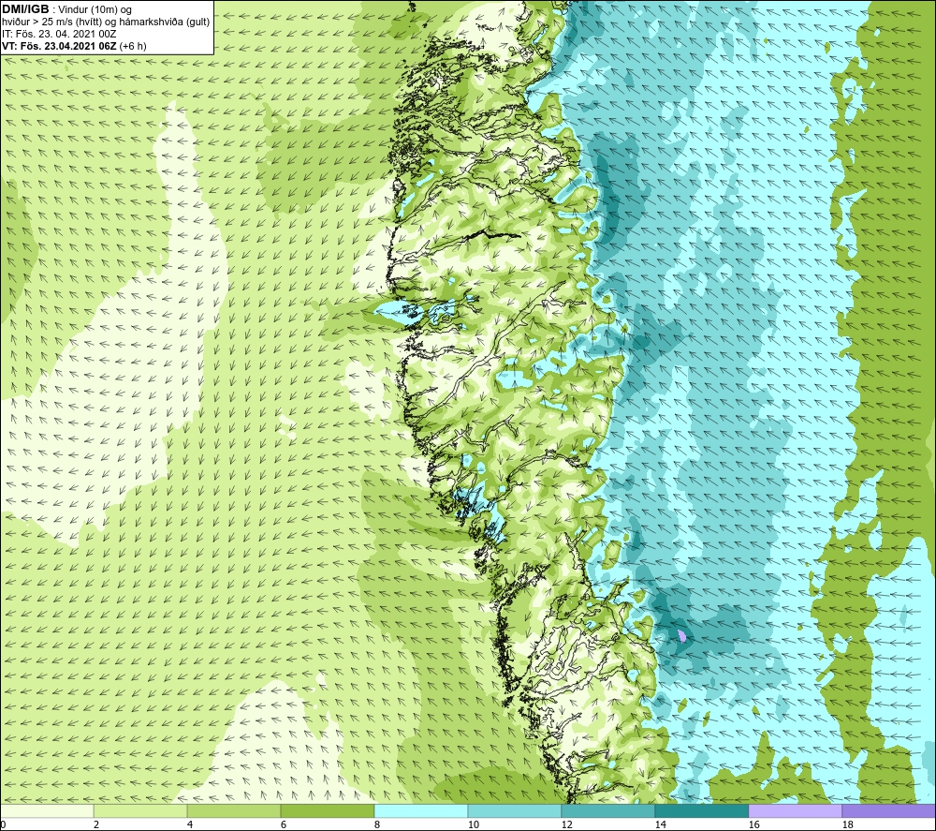This screenshot has height=831, width=936.
Task: Click the 'IT: Fös. 23. 04. 2021 00Z' line
Action: tap(59, 34)
